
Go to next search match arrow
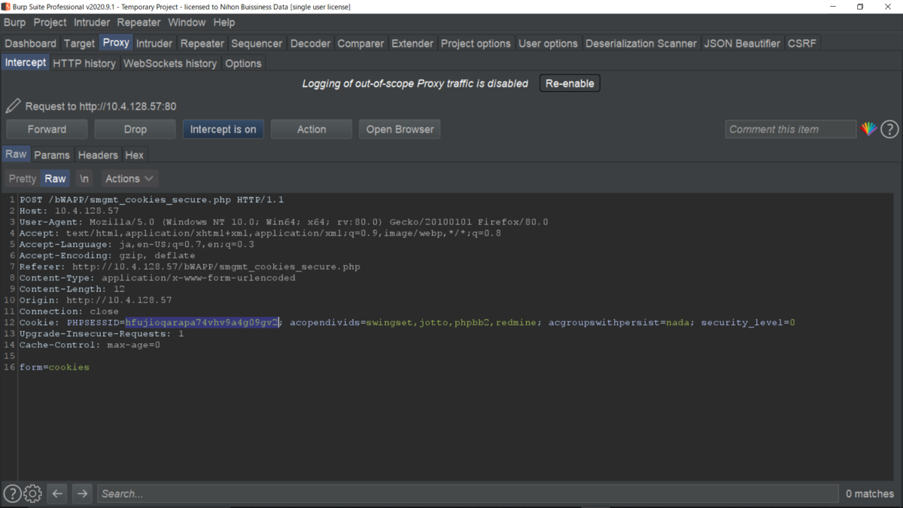click(x=82, y=494)
